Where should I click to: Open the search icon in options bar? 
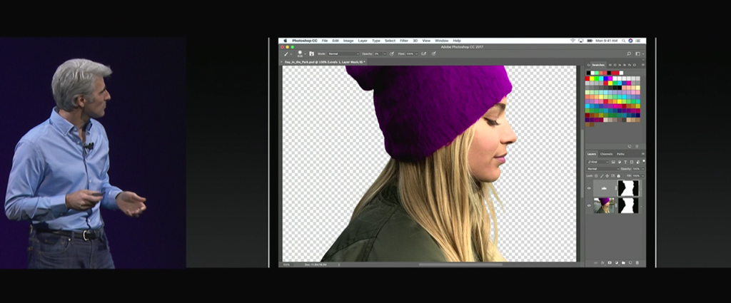[629, 53]
